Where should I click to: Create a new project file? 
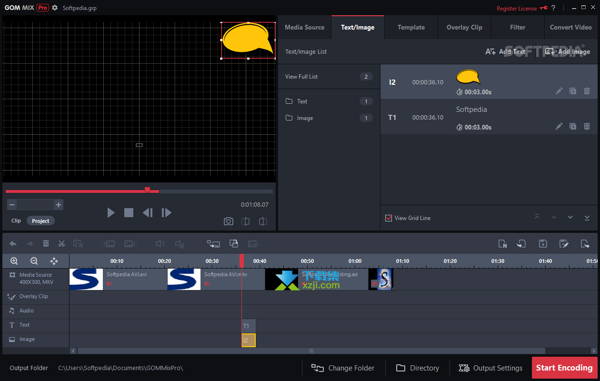click(x=502, y=244)
